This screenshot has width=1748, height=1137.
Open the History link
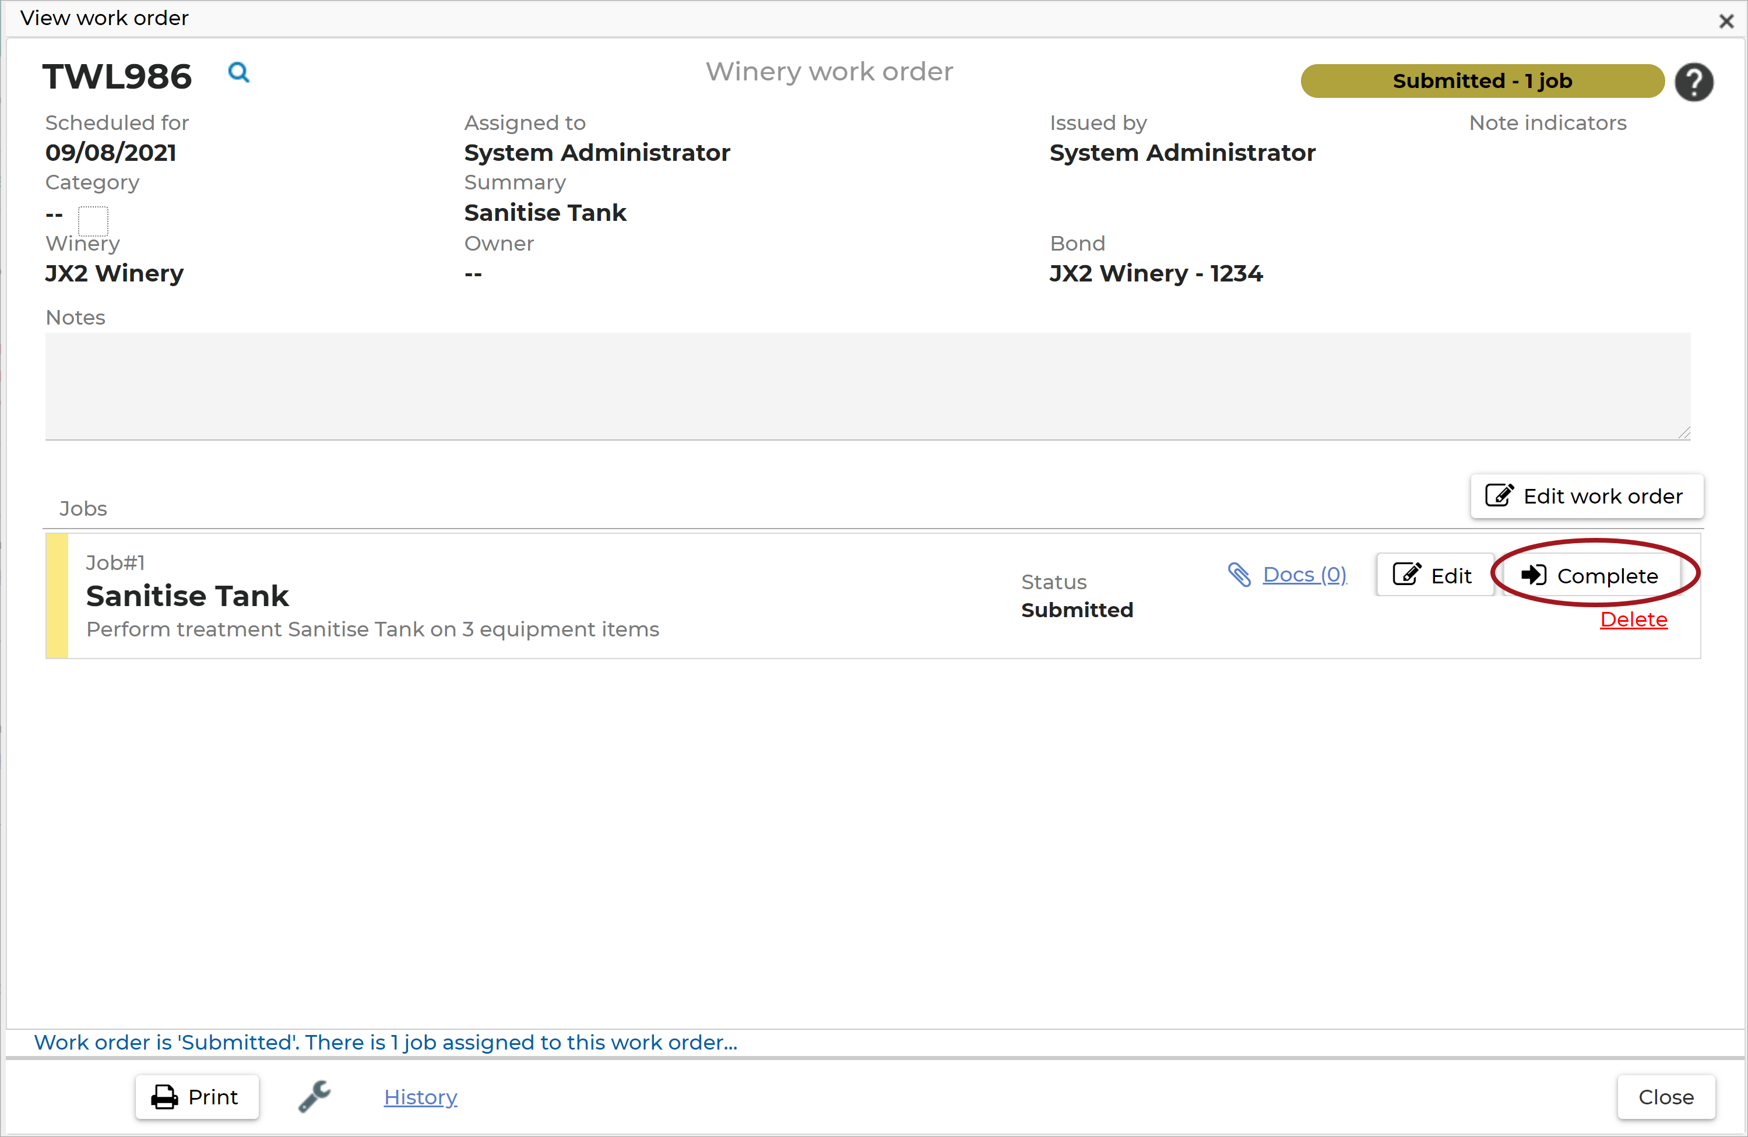[420, 1097]
